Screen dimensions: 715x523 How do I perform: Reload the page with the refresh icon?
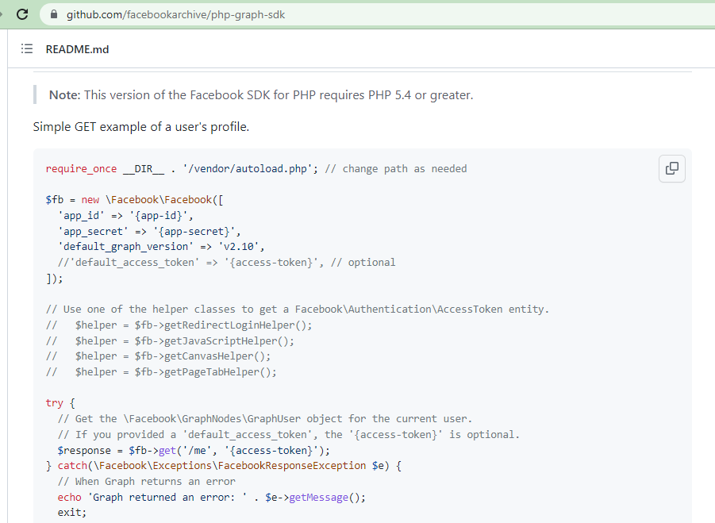(x=22, y=14)
